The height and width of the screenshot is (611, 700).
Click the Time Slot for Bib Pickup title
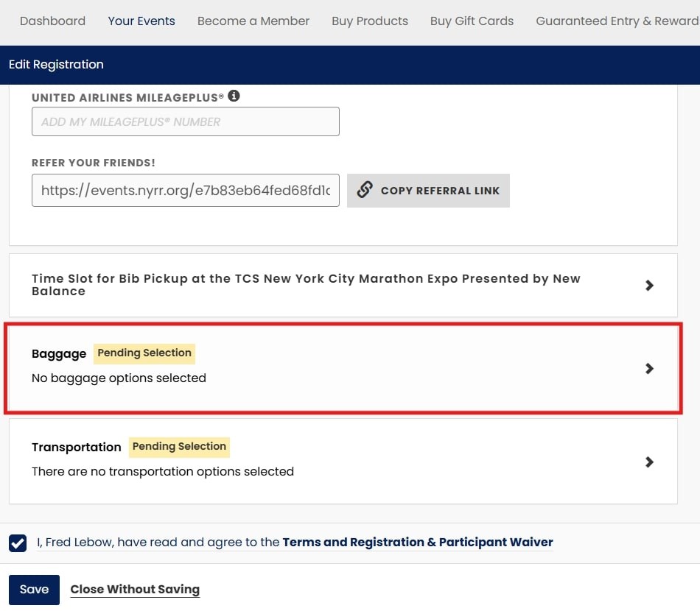306,285
